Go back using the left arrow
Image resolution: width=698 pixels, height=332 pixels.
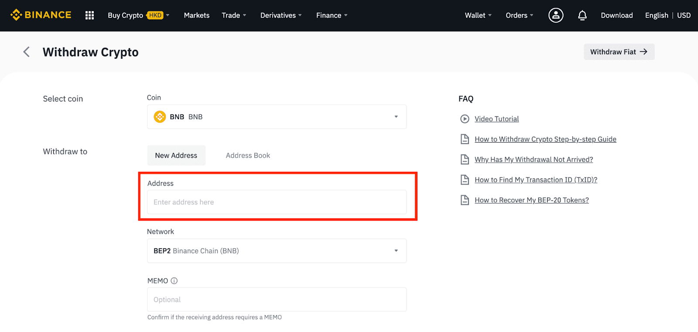[x=27, y=52]
